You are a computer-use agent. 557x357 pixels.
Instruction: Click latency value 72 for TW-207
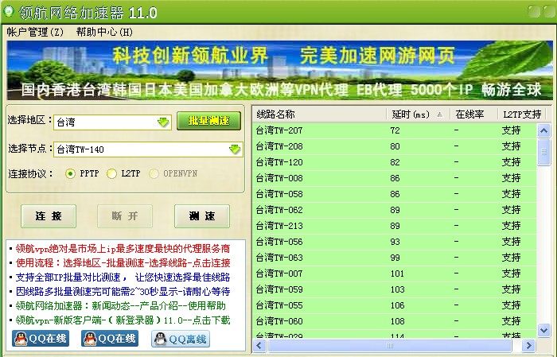click(395, 130)
